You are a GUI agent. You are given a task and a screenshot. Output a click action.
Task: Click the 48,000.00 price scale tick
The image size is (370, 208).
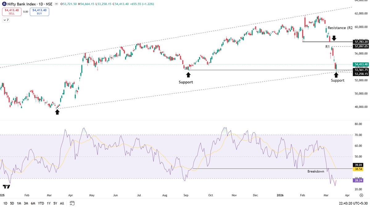tap(361, 107)
